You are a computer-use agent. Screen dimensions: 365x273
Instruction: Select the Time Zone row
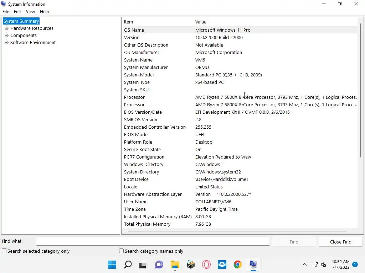click(240, 209)
